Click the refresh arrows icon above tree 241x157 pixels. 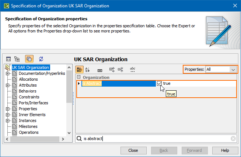(41, 59)
